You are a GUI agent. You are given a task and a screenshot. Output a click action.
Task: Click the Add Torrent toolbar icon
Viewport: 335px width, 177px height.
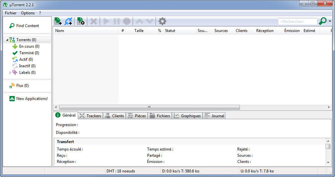58,21
